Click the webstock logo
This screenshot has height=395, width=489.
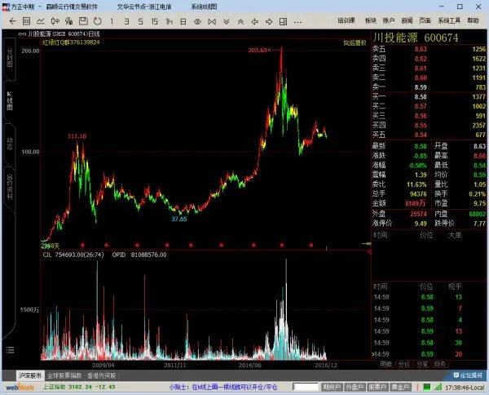click(x=20, y=388)
